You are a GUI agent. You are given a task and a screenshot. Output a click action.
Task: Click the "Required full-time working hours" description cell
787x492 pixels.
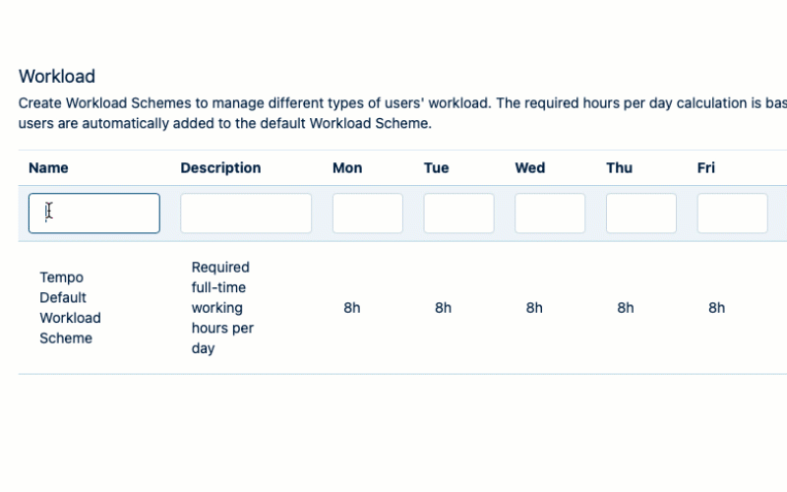[x=222, y=308]
